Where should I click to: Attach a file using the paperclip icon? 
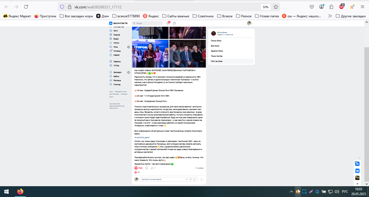coord(187,179)
